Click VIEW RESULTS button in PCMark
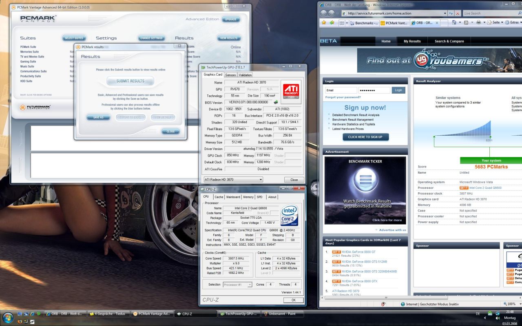The image size is (522, 326). (x=229, y=38)
